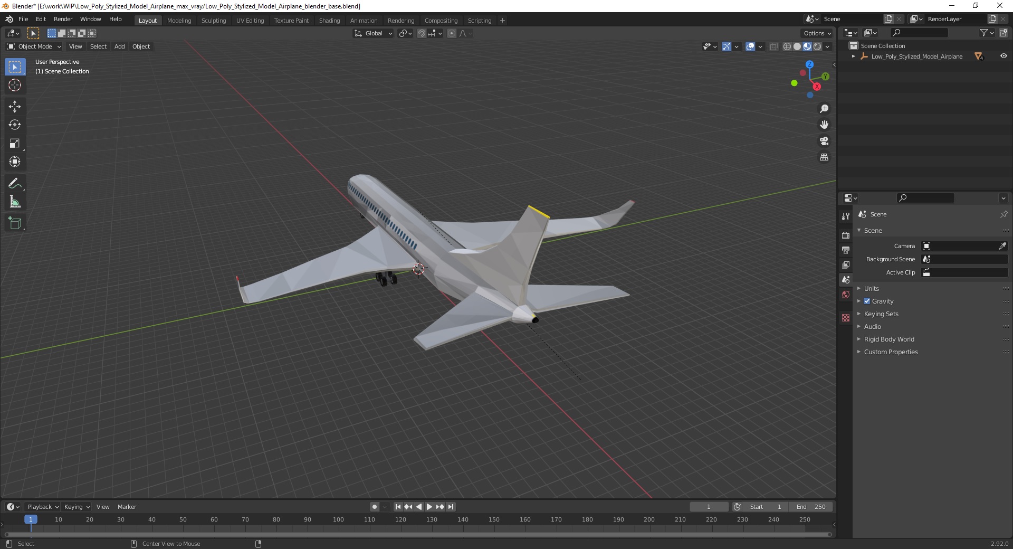
Task: Click the eyedropper next to Camera field
Action: (x=1002, y=246)
